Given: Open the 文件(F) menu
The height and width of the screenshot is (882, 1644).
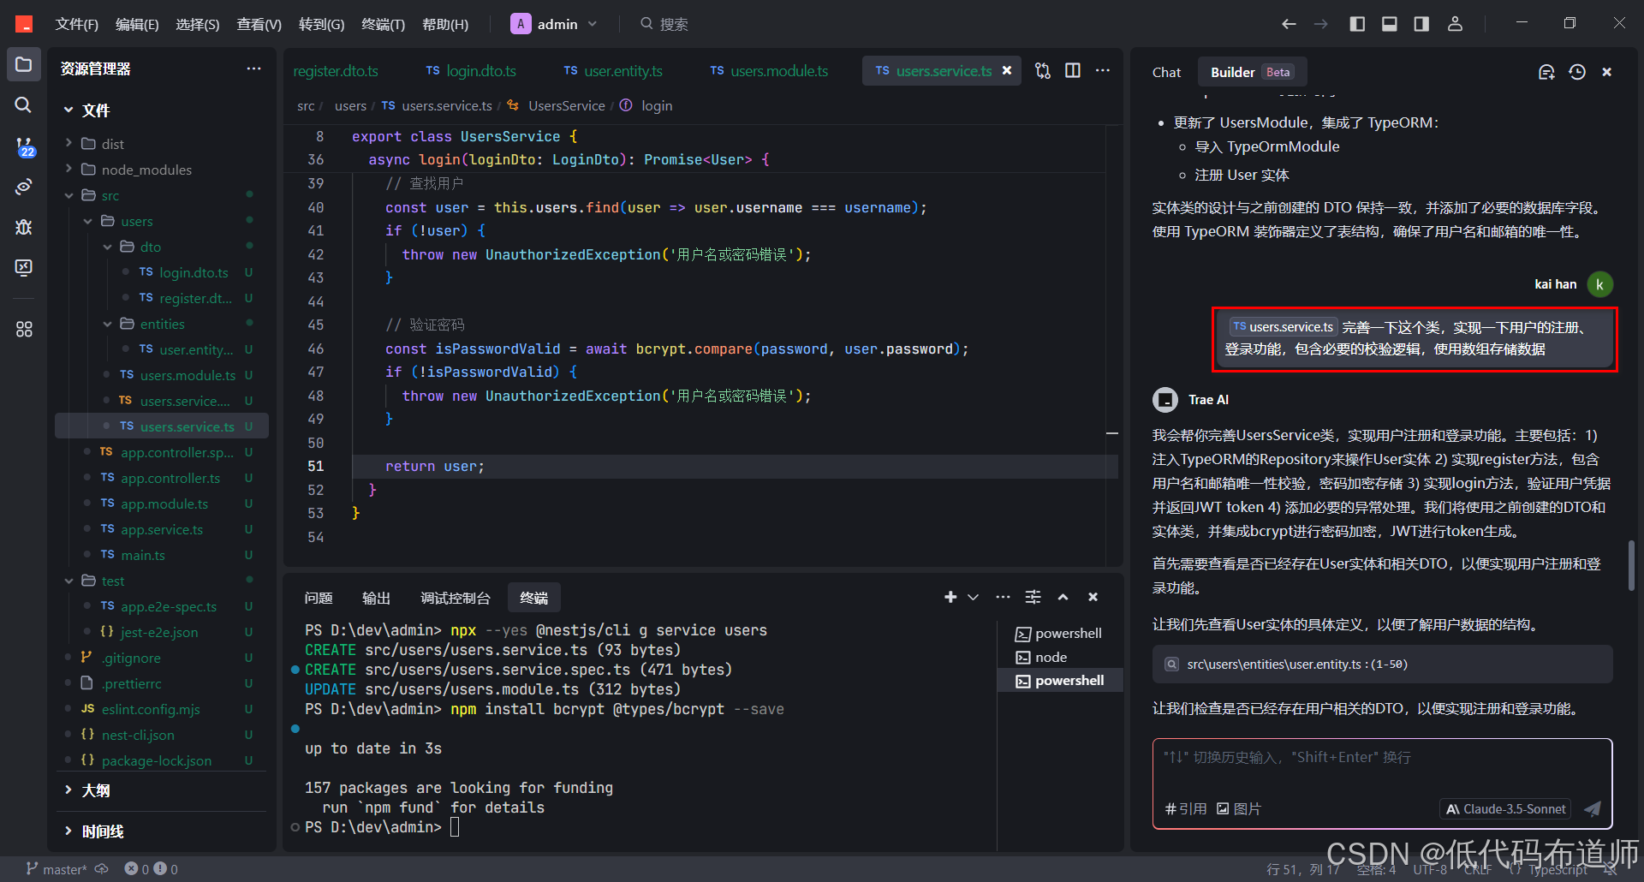Looking at the screenshot, I should pyautogui.click(x=77, y=24).
